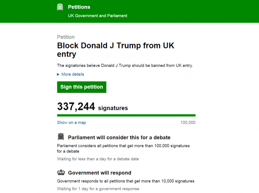This screenshot has width=259, height=193.
Task: Click the Petition label above the title
Action: coord(65,37)
